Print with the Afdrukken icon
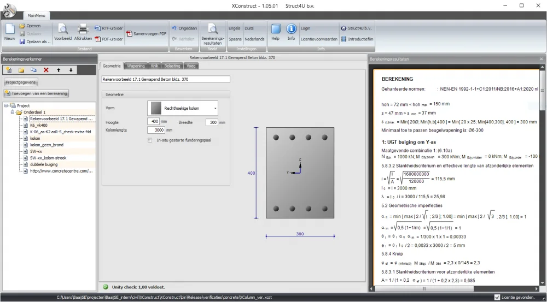 pyautogui.click(x=83, y=32)
